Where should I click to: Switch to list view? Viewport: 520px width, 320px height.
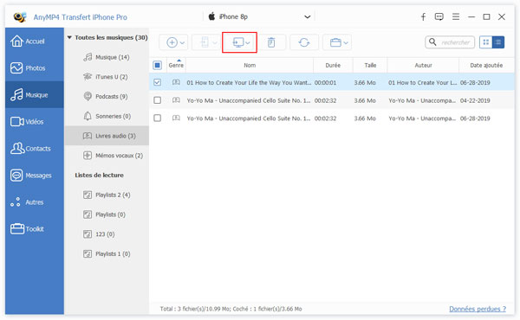(498, 42)
